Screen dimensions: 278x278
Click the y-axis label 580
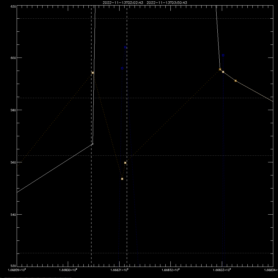pos(13,110)
